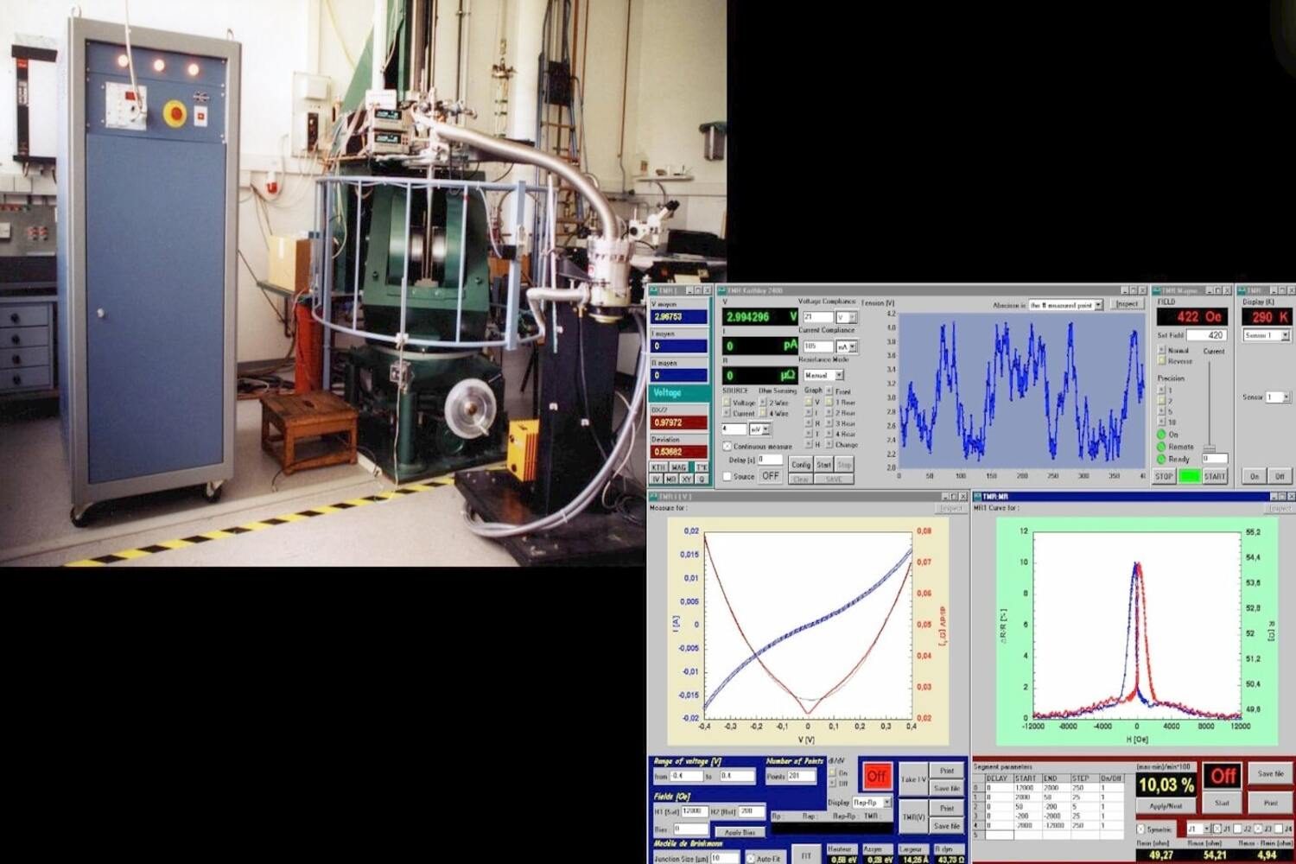
Task: Select the Reverse field radio option
Action: pyautogui.click(x=1161, y=361)
